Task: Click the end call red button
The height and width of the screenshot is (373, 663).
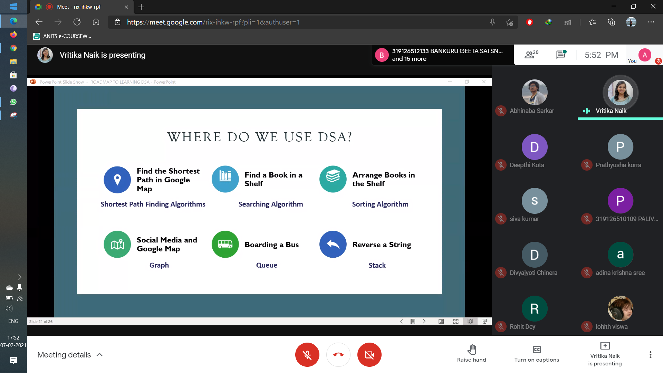Action: pyautogui.click(x=338, y=355)
